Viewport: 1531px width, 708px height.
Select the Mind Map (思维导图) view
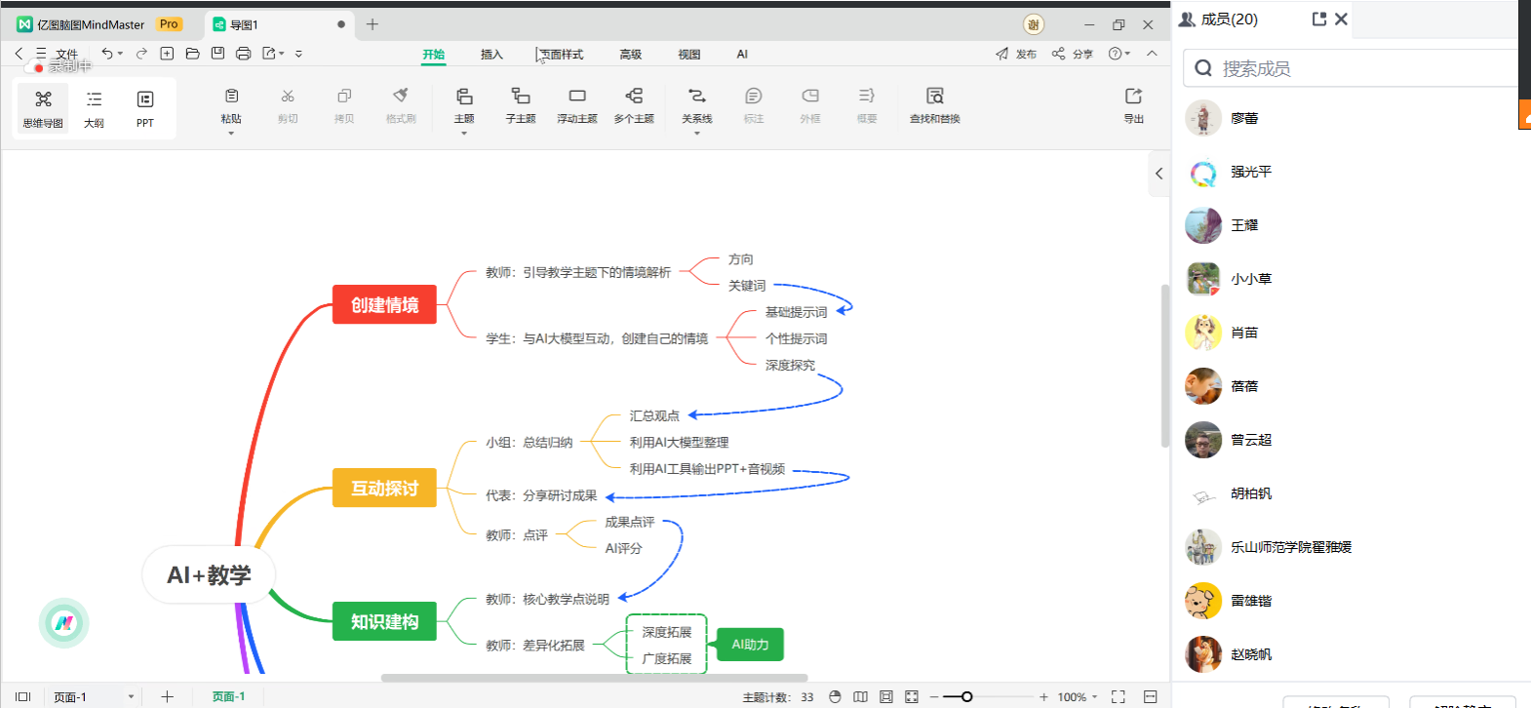43,107
